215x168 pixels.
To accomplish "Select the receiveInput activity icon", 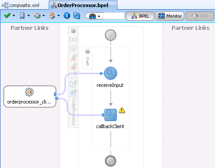I will pos(111,73).
